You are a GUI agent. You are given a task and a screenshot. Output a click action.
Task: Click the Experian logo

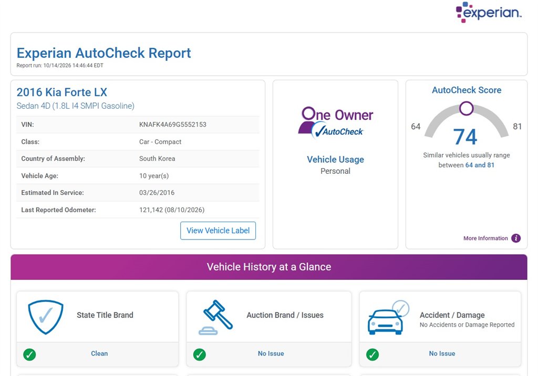(x=489, y=13)
